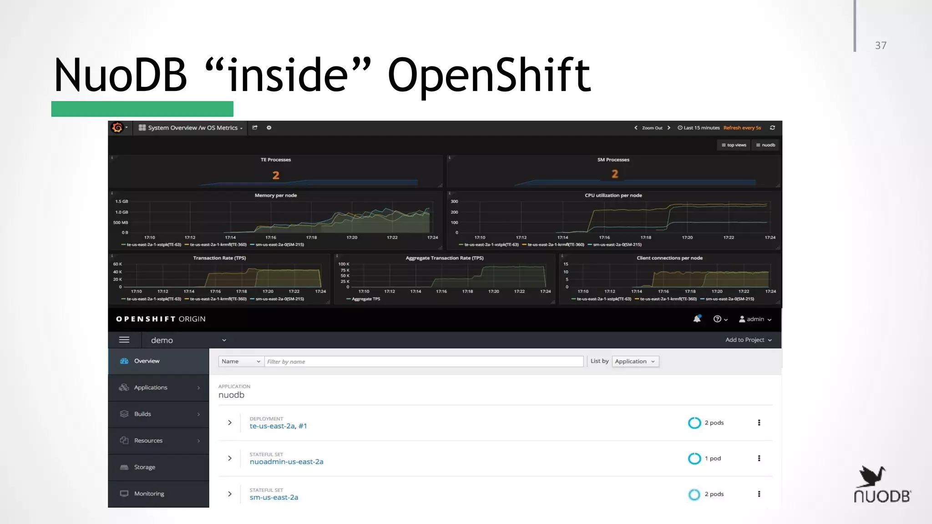Open sm-us-east-2a actions kebab menu
The height and width of the screenshot is (524, 932).
pos(759,494)
